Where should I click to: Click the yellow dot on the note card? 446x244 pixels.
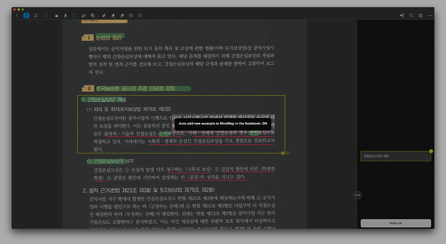(431, 151)
